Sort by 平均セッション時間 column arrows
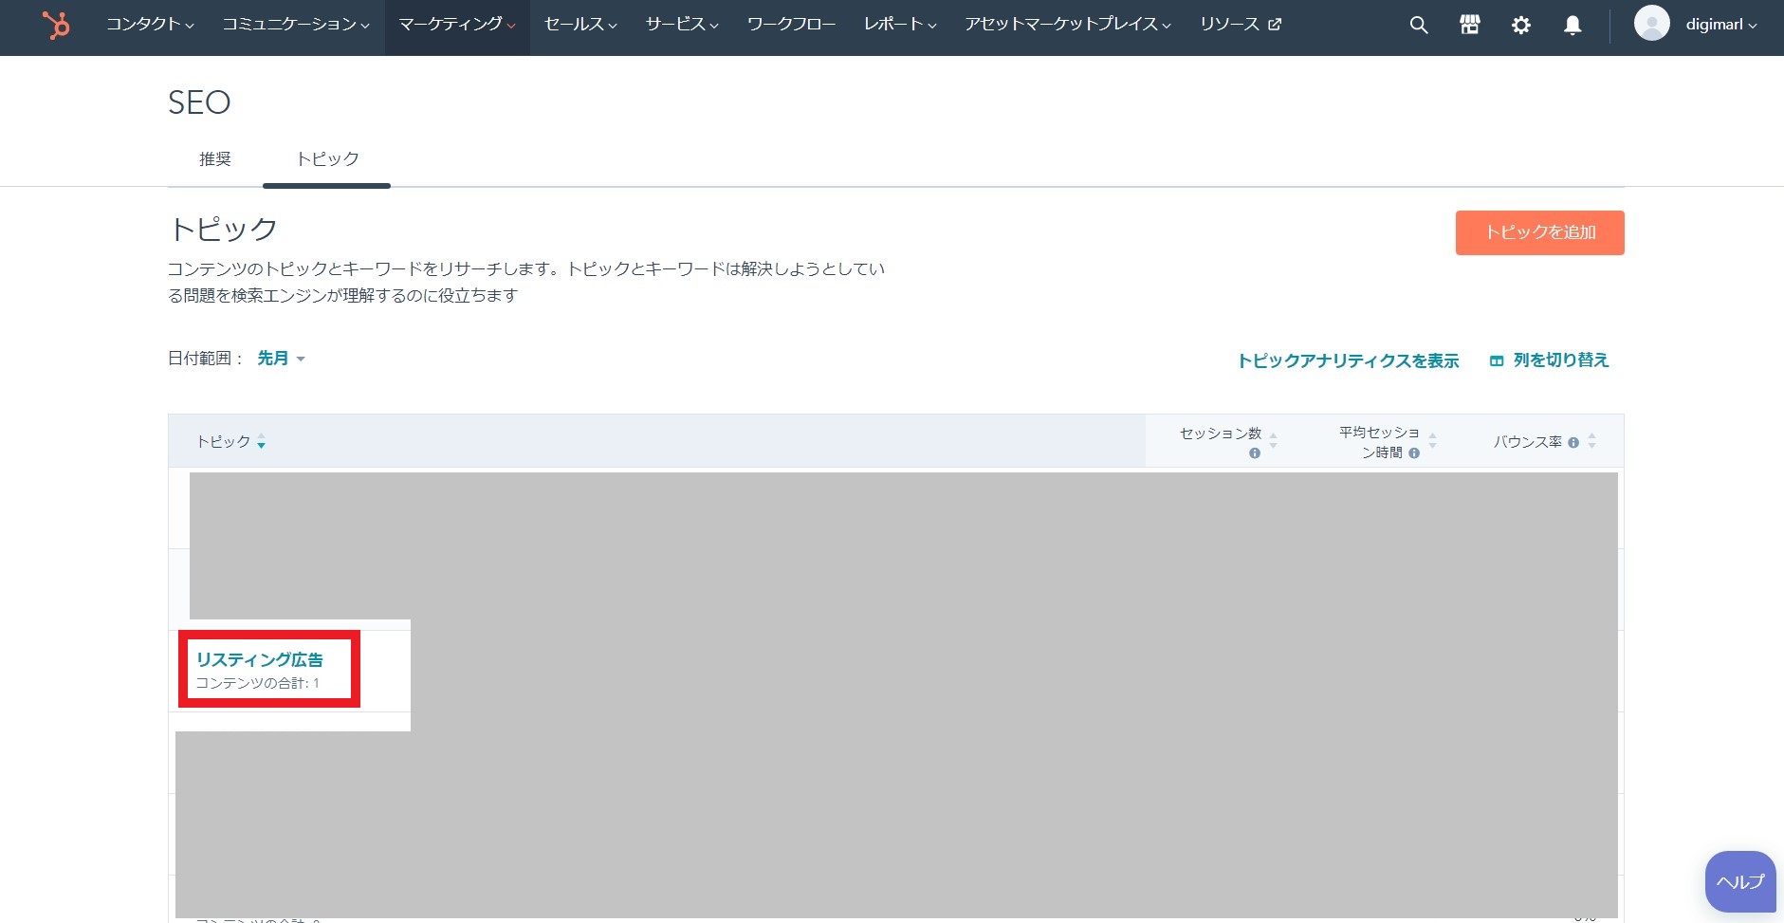Screen dimensions: 1784x923 (x=1433, y=441)
